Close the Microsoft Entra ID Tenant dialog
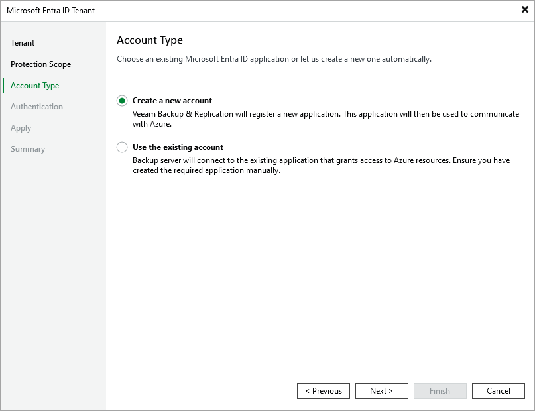535x411 pixels. [x=524, y=9]
